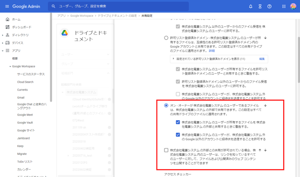Uncheck external sharing warning checkbox under オン

click(x=178, y=122)
